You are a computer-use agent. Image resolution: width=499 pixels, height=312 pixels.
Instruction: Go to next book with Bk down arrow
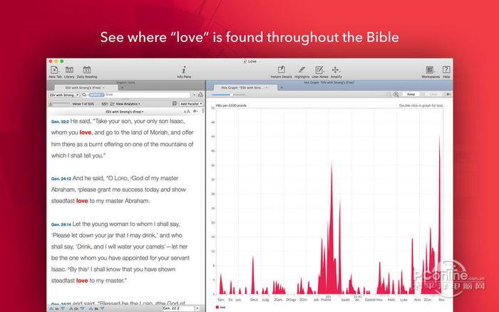(102, 308)
